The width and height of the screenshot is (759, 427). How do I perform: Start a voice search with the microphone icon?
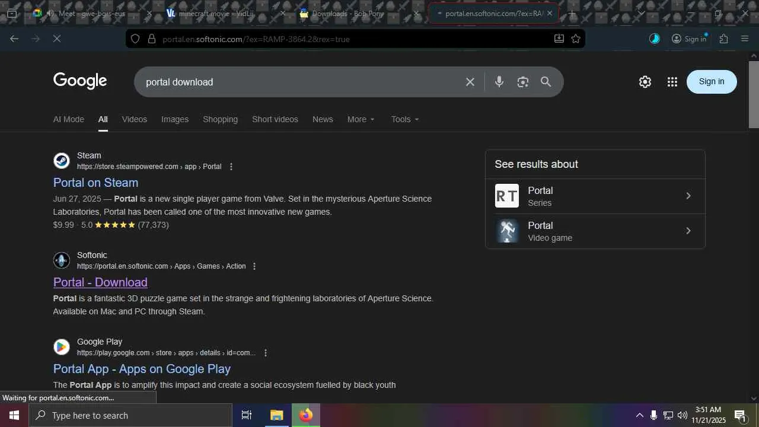click(x=499, y=82)
